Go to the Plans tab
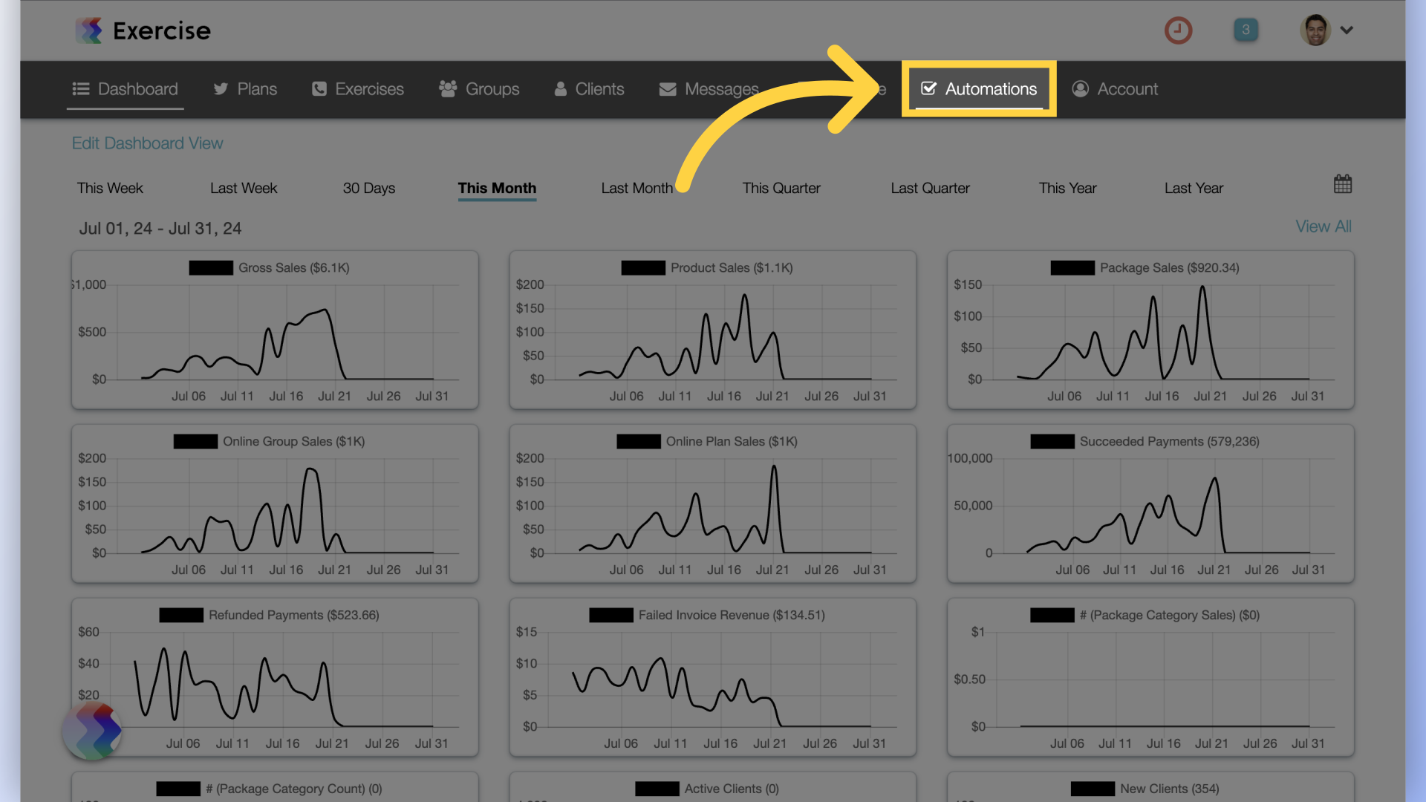 click(245, 89)
